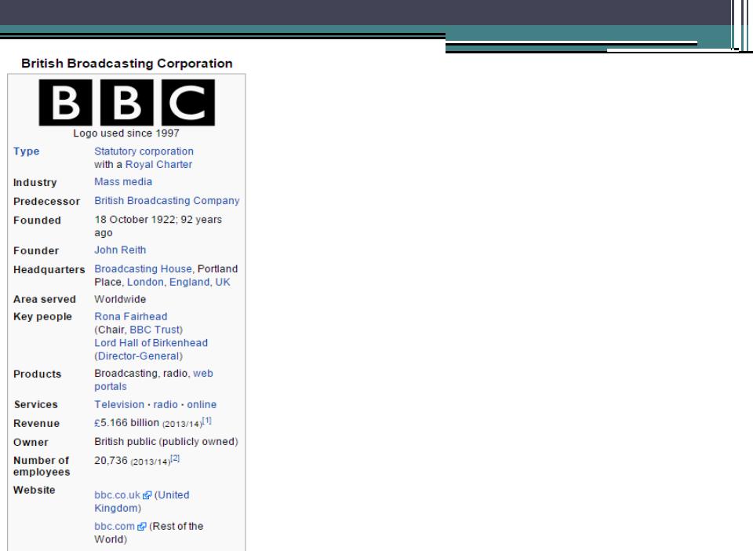753x551 pixels.
Task: Click the BBC logo image
Action: tap(127, 102)
